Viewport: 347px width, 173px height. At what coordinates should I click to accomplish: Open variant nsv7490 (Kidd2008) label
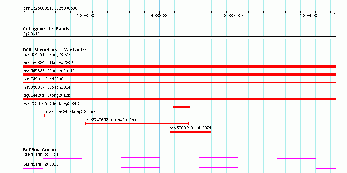44,79
